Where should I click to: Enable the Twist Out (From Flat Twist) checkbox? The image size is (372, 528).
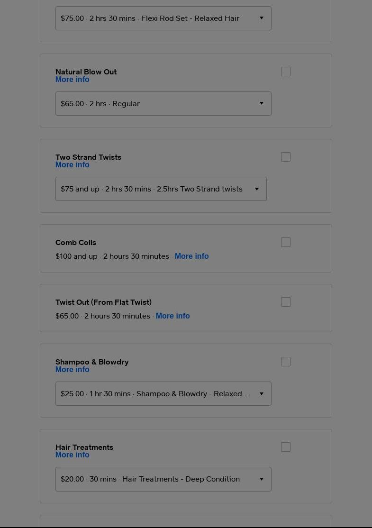point(285,302)
